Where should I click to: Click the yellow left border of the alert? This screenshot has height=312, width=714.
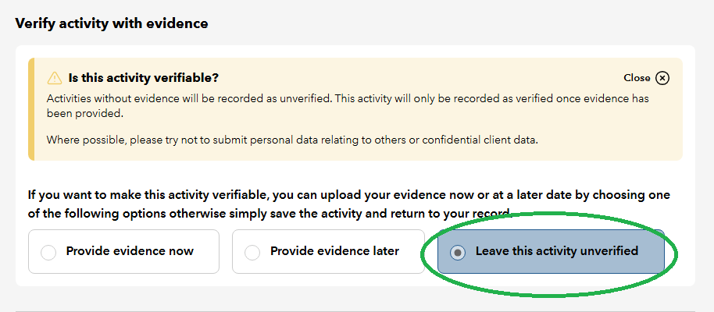[x=30, y=109]
